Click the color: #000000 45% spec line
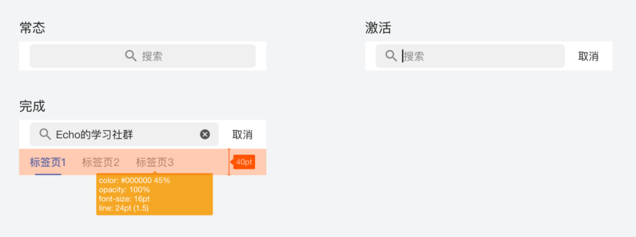636x237 pixels. click(x=134, y=181)
